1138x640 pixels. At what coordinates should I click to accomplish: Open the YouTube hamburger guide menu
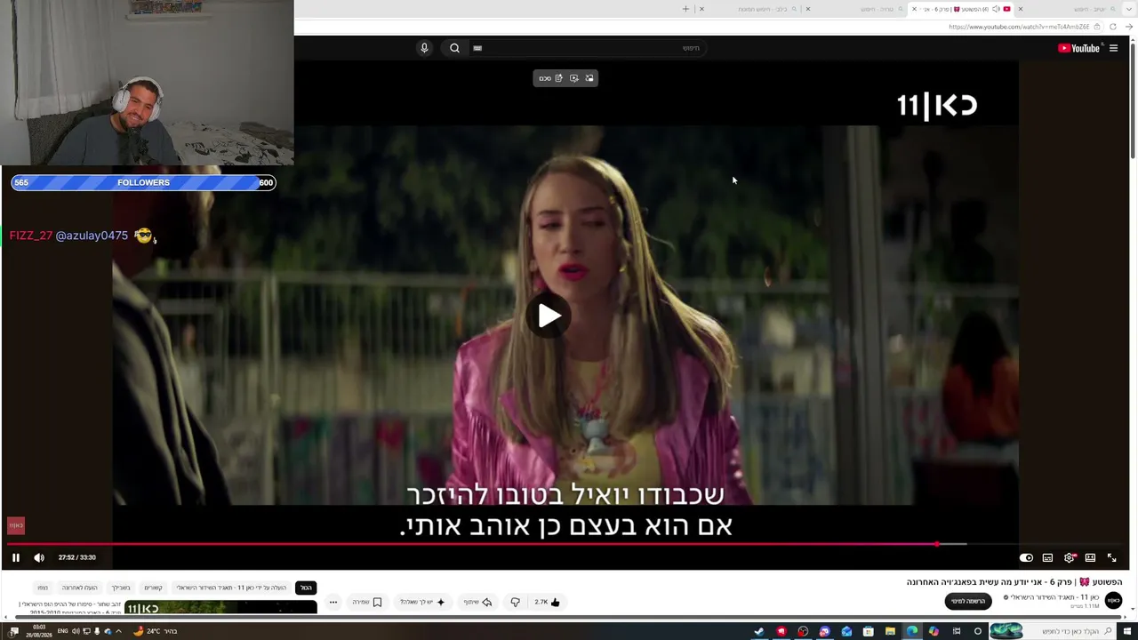[x=1113, y=48]
